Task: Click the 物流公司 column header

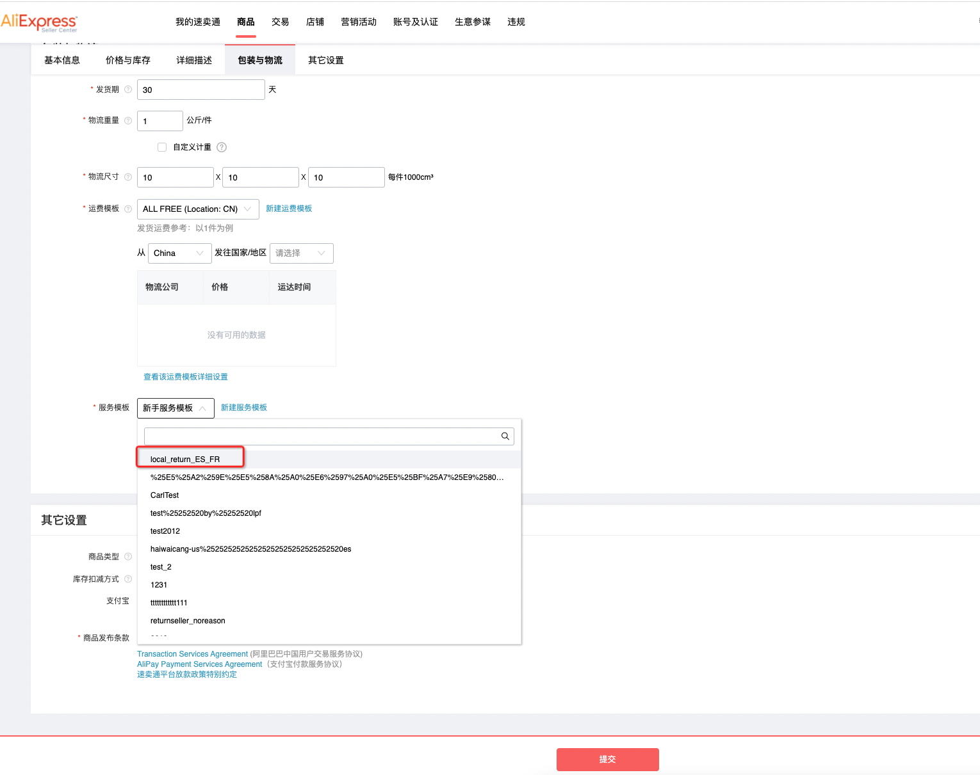Action: pos(170,287)
